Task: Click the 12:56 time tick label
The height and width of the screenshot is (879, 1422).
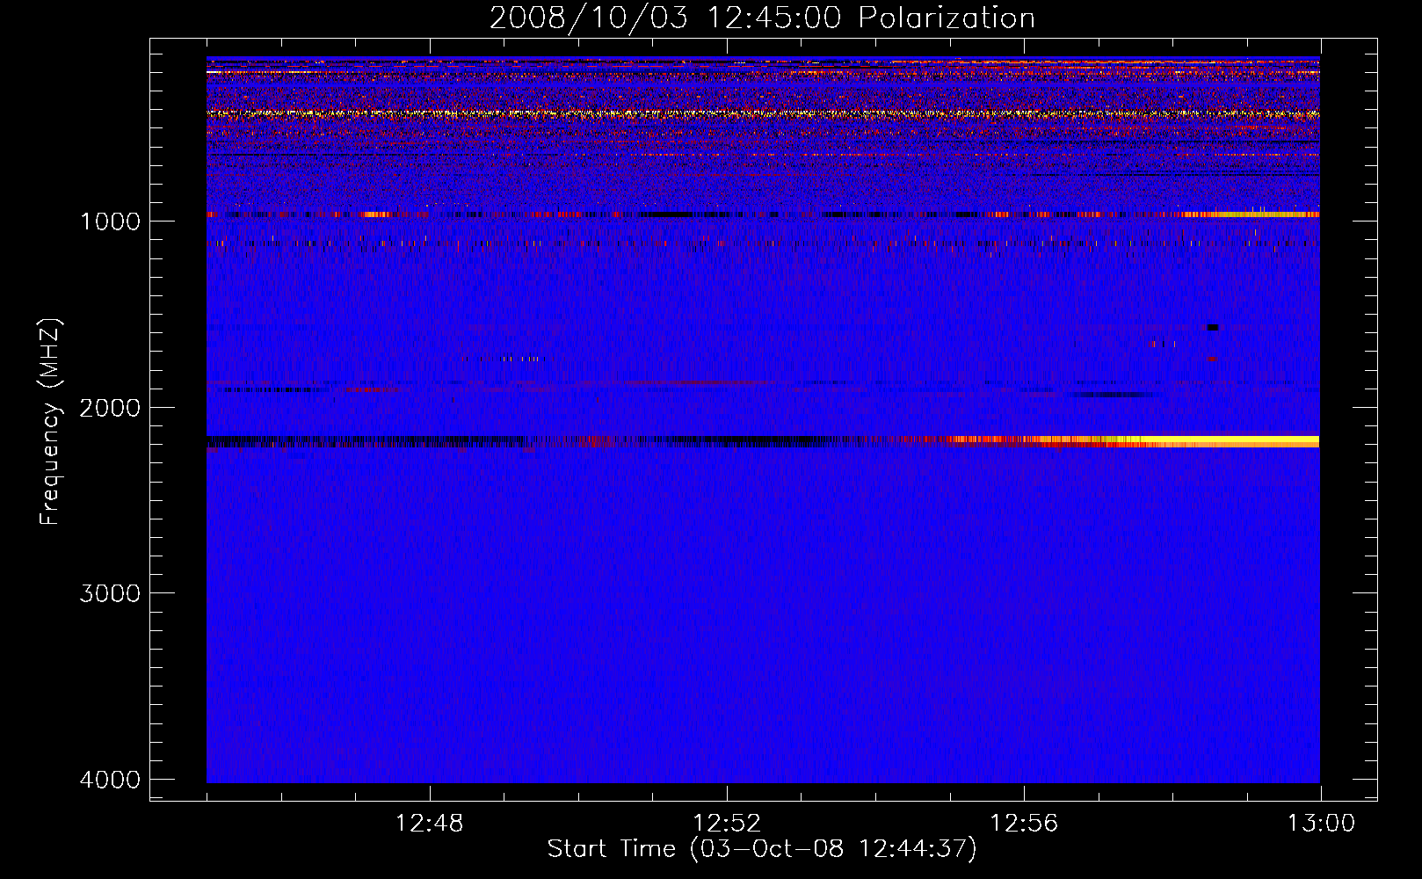Action: 1024,824
